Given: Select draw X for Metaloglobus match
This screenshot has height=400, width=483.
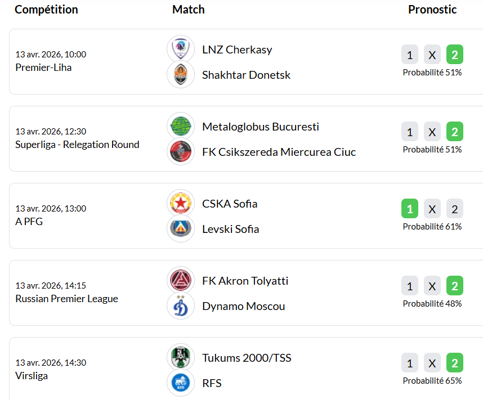Looking at the screenshot, I should point(432,132).
